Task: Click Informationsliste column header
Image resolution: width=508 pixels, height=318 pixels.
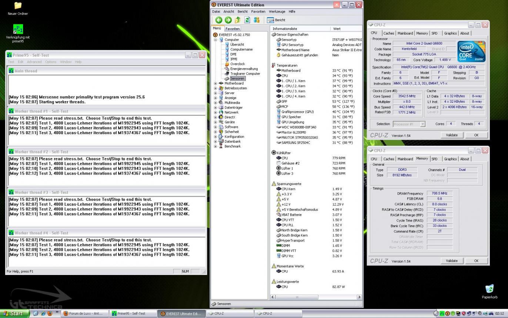Action: (300, 29)
